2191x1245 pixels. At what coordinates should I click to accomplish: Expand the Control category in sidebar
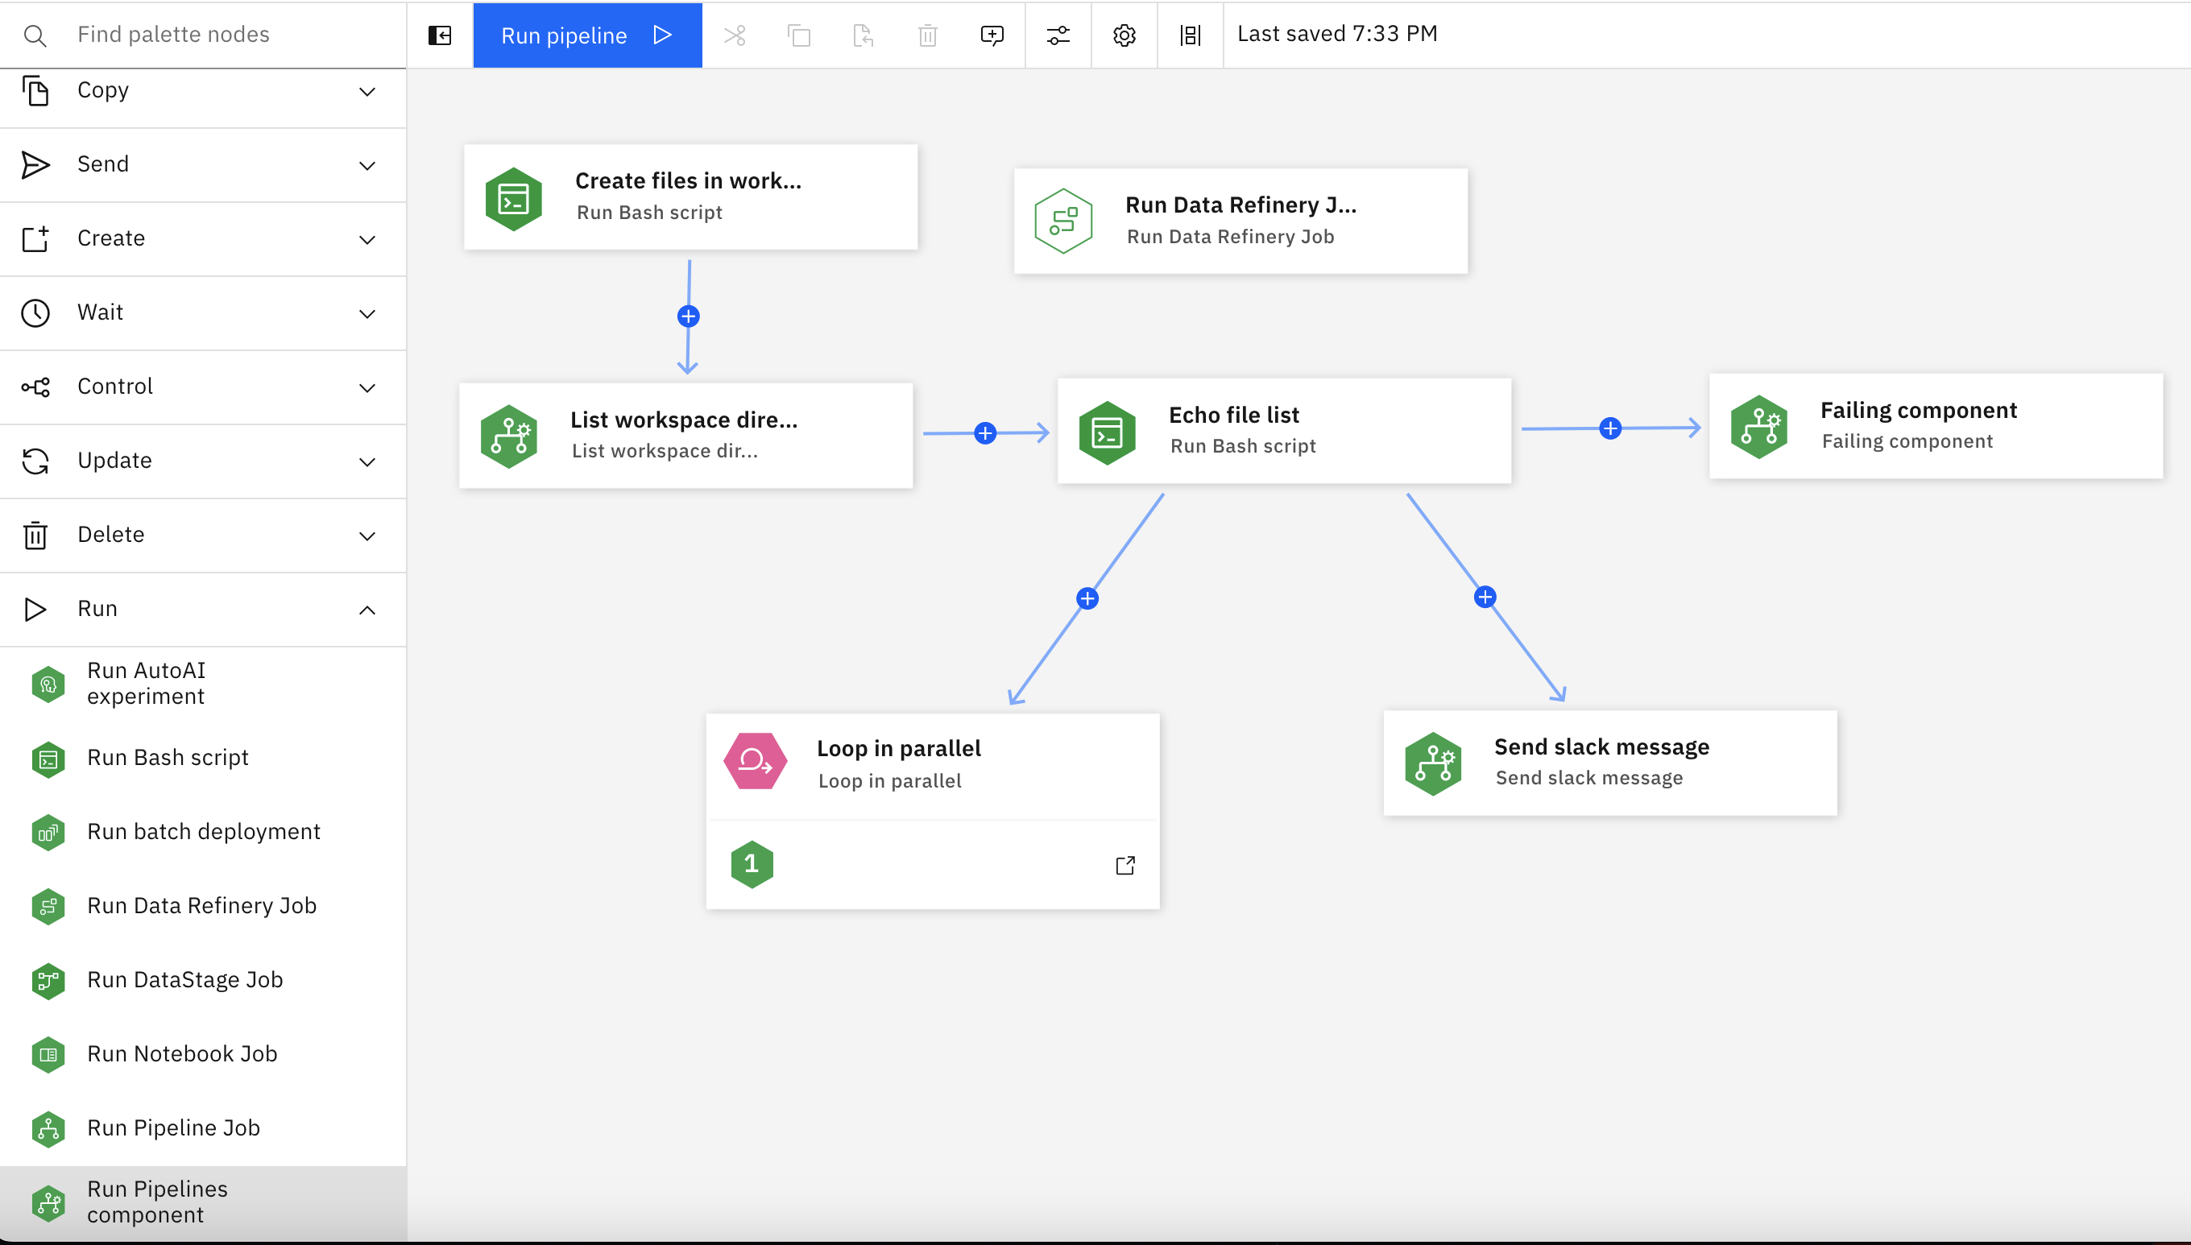pos(201,387)
